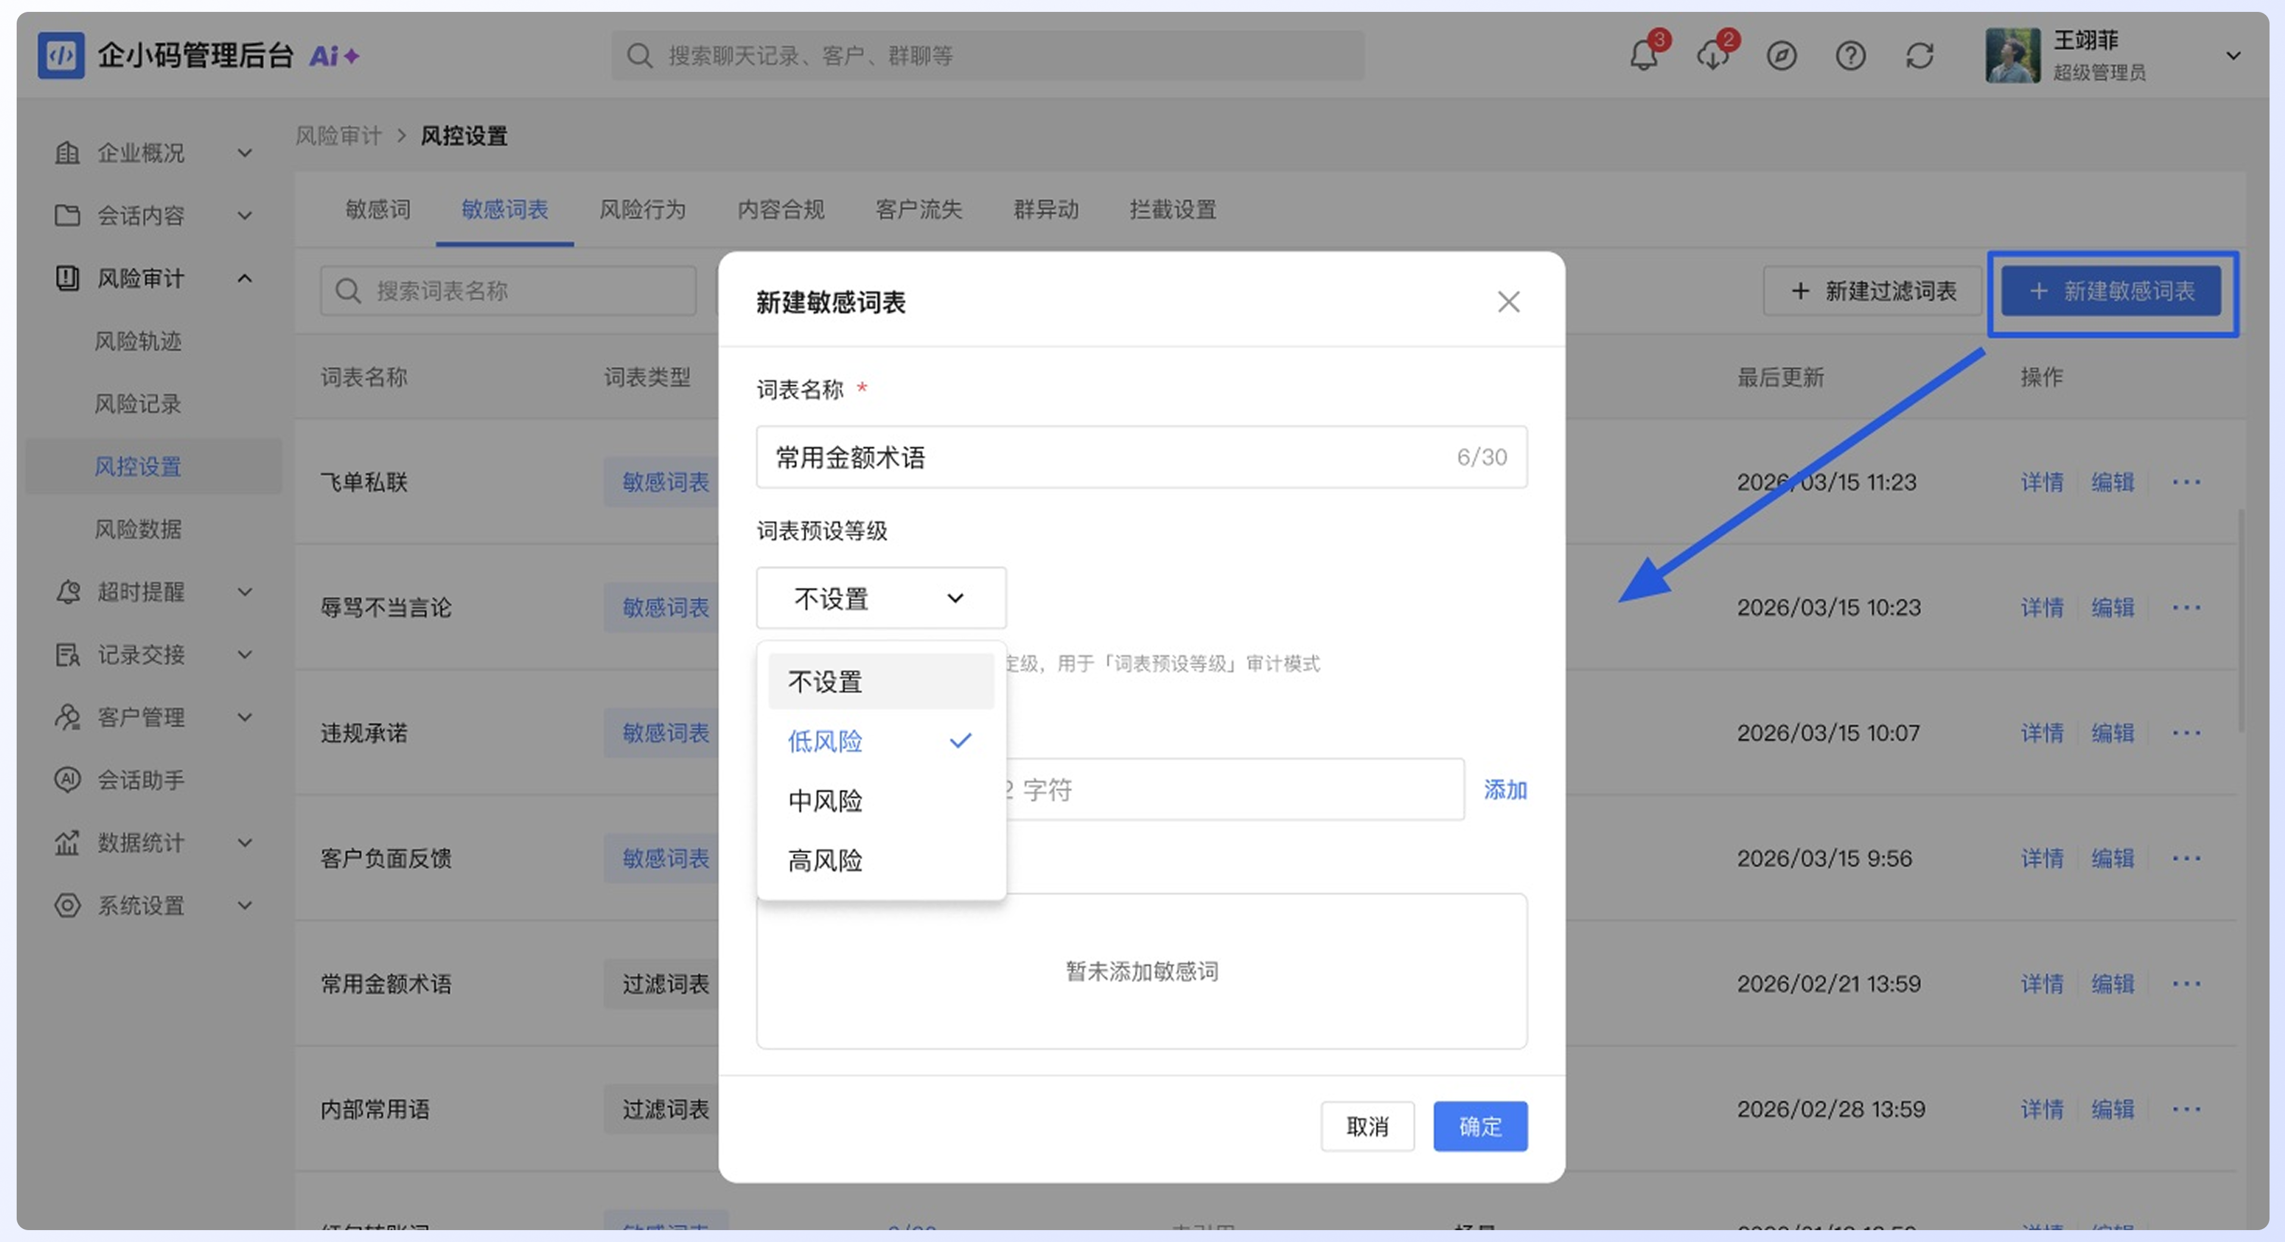This screenshot has height=1242, width=2285.
Task: Click the 词表名称 input field
Action: pos(1141,457)
